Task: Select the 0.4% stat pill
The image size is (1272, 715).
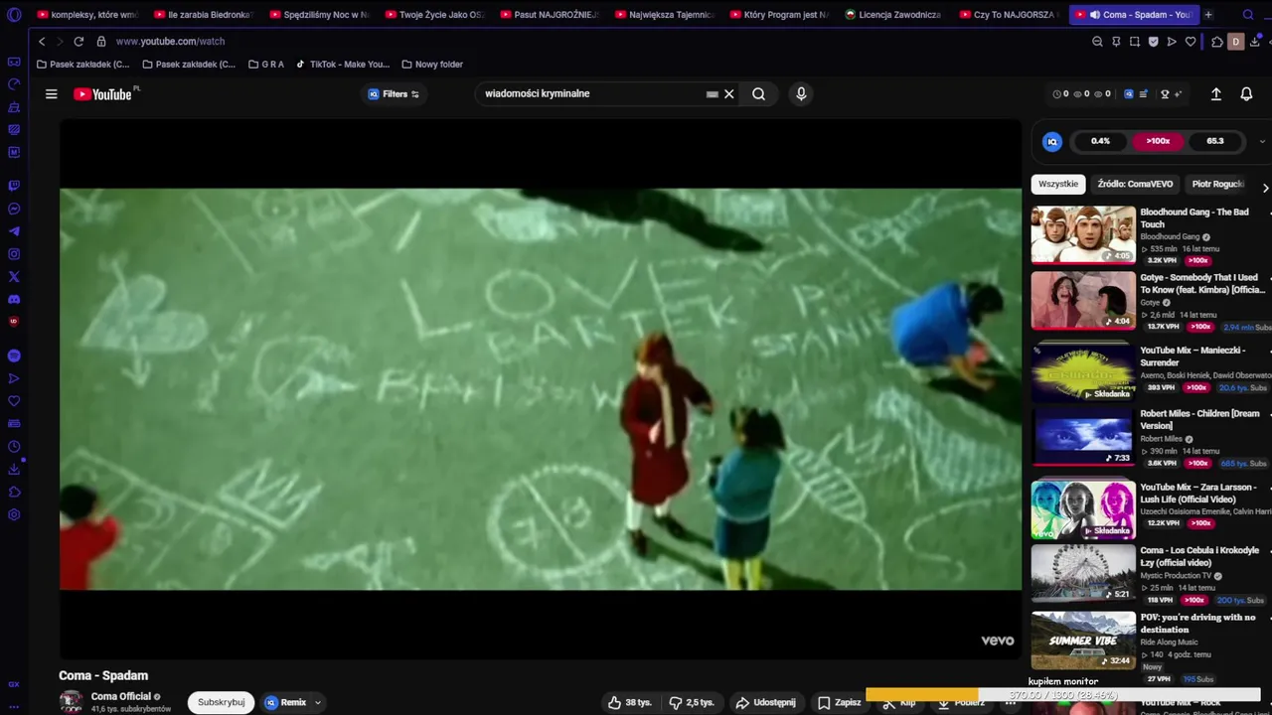Action: click(x=1100, y=141)
